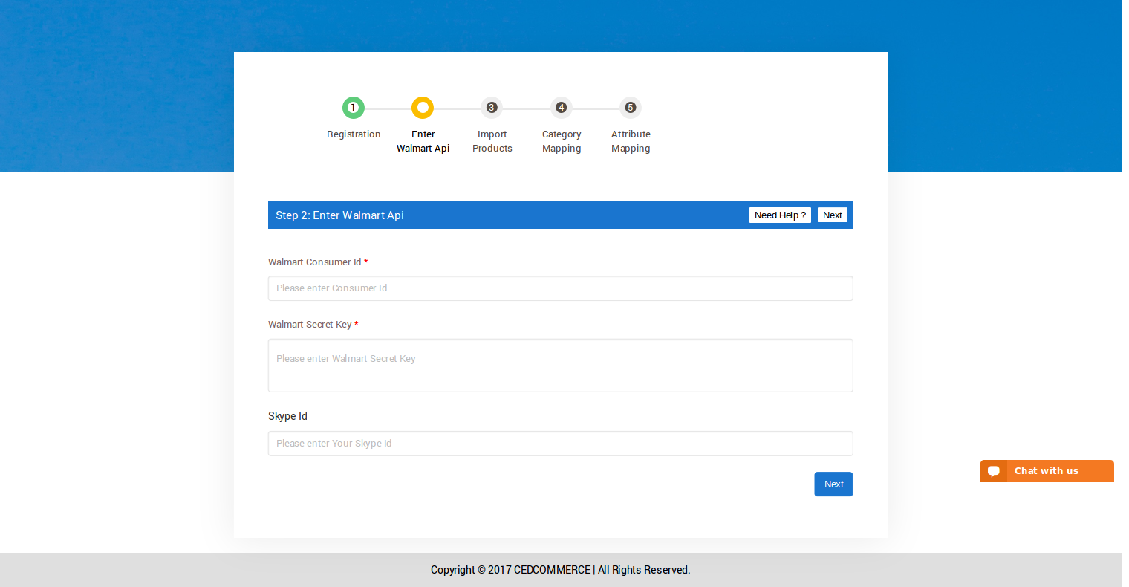Click the chat bubble icon in the chat widget

994,471
